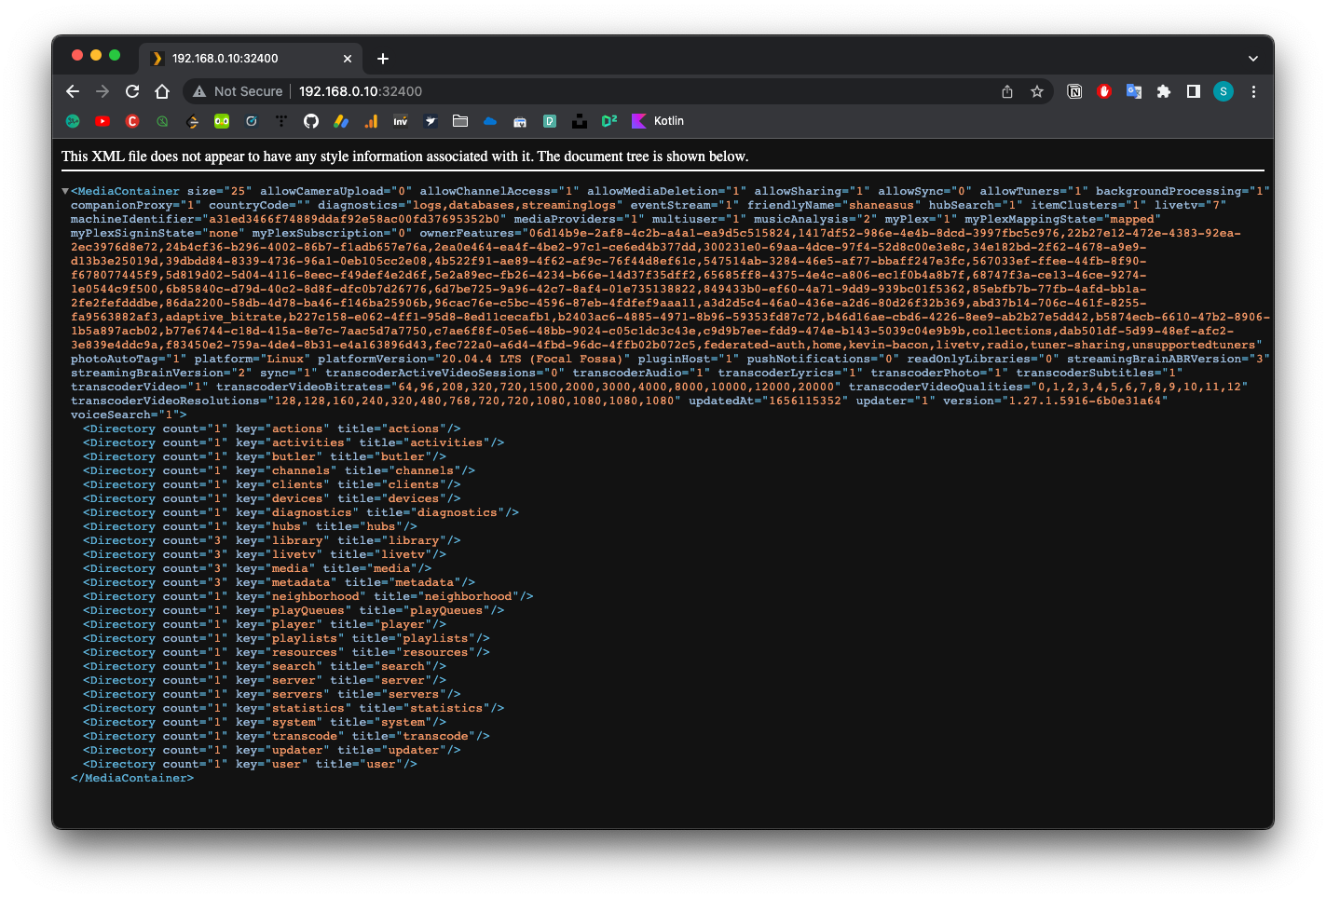Open the teal D document bookmark
The height and width of the screenshot is (898, 1326).
(x=550, y=121)
